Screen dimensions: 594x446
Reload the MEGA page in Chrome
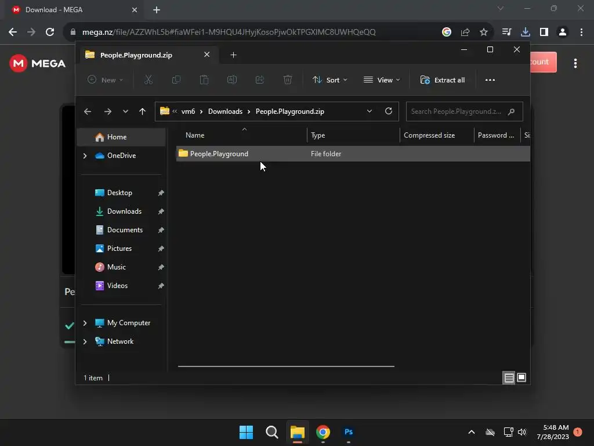point(50,32)
